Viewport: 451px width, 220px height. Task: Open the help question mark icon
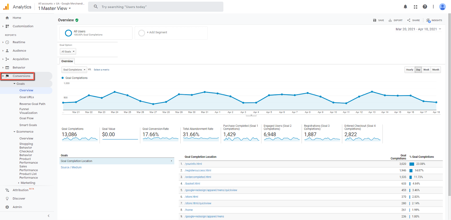(x=425, y=7)
